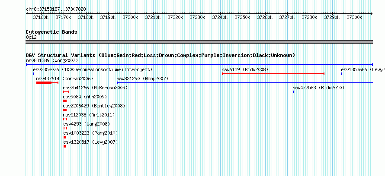Click esv1003223 red block
This screenshot has height=176, width=385.
[x=65, y=137]
